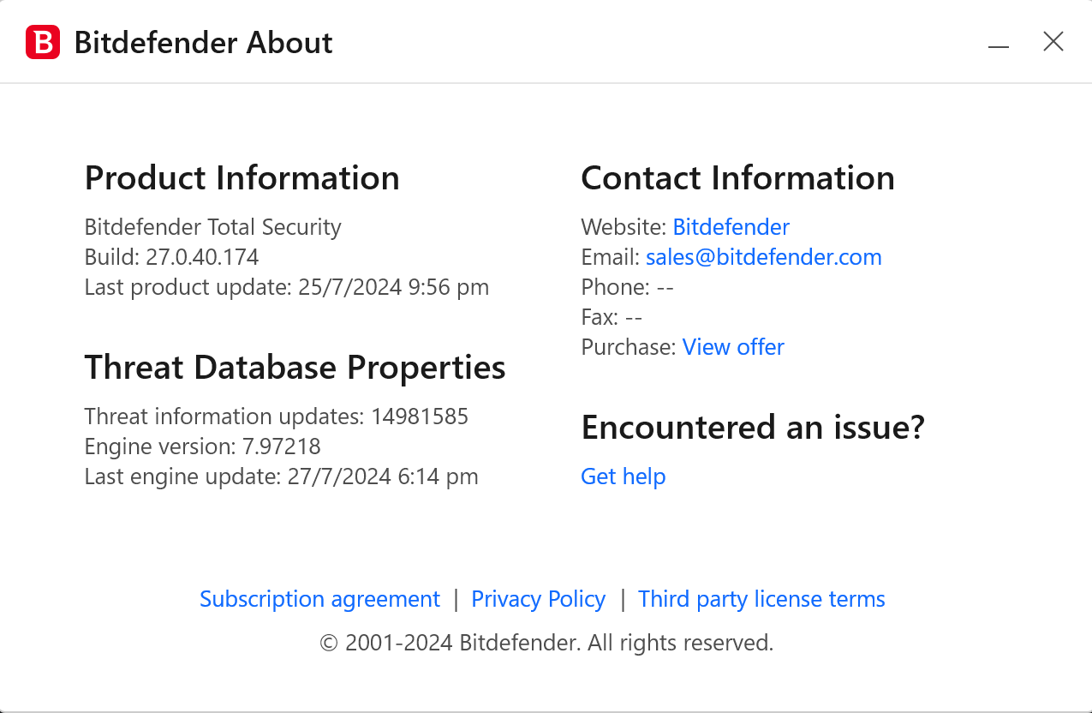View the Privacy Policy
Screen dimensions: 1092x713
(538, 599)
